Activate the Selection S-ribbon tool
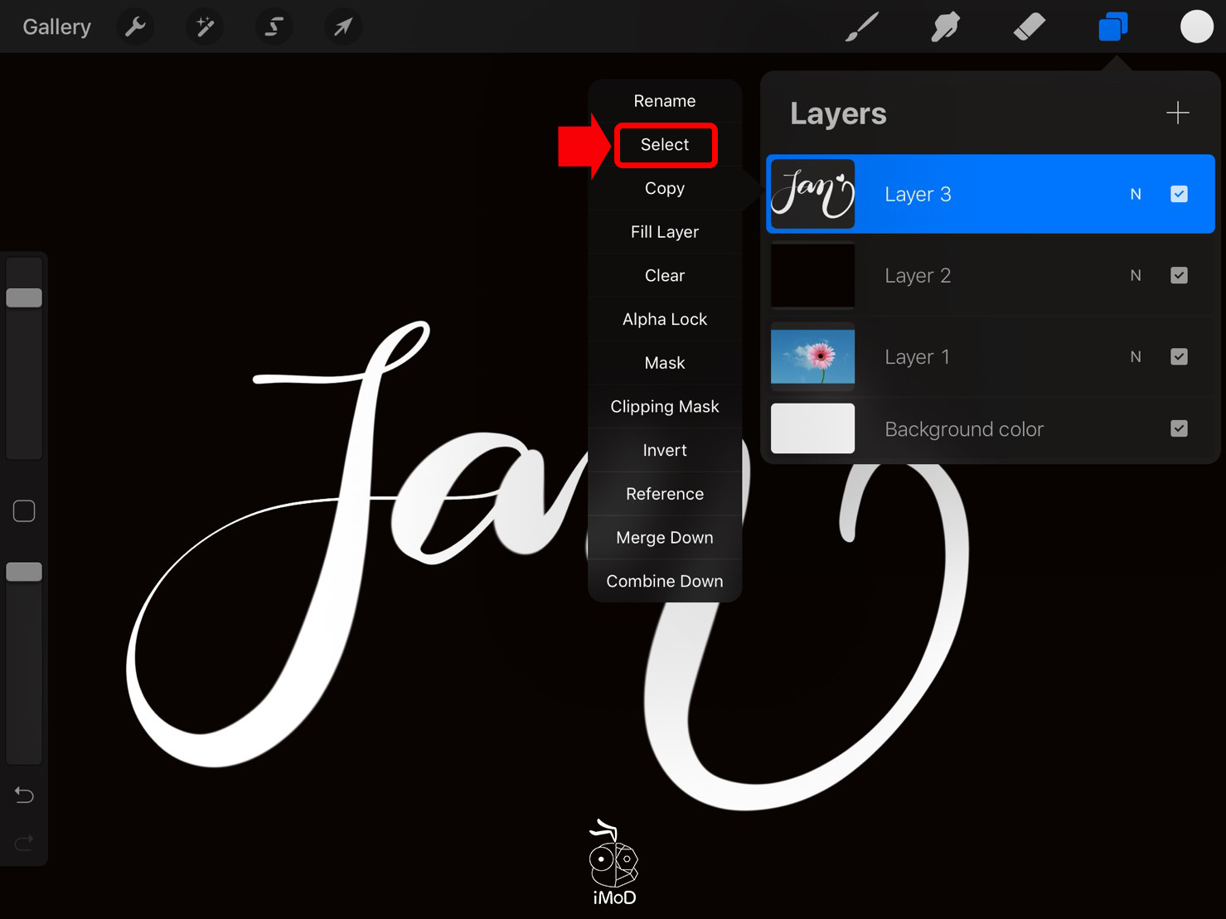 point(274,27)
